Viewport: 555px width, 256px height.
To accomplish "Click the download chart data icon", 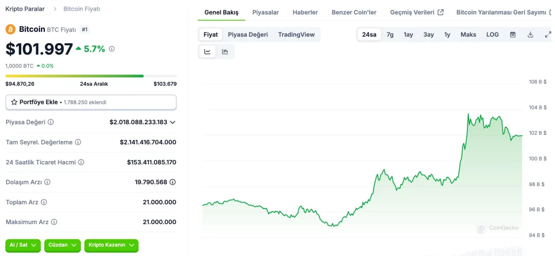I will [530, 34].
